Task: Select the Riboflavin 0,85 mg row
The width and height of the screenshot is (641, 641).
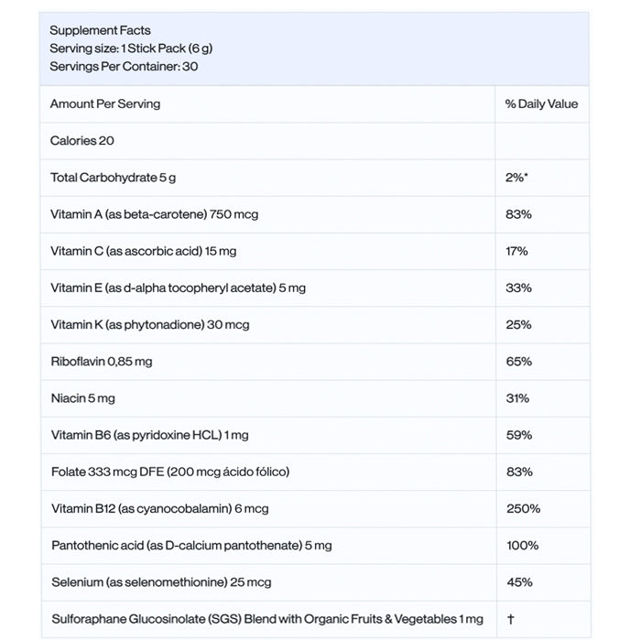Action: pos(102,362)
